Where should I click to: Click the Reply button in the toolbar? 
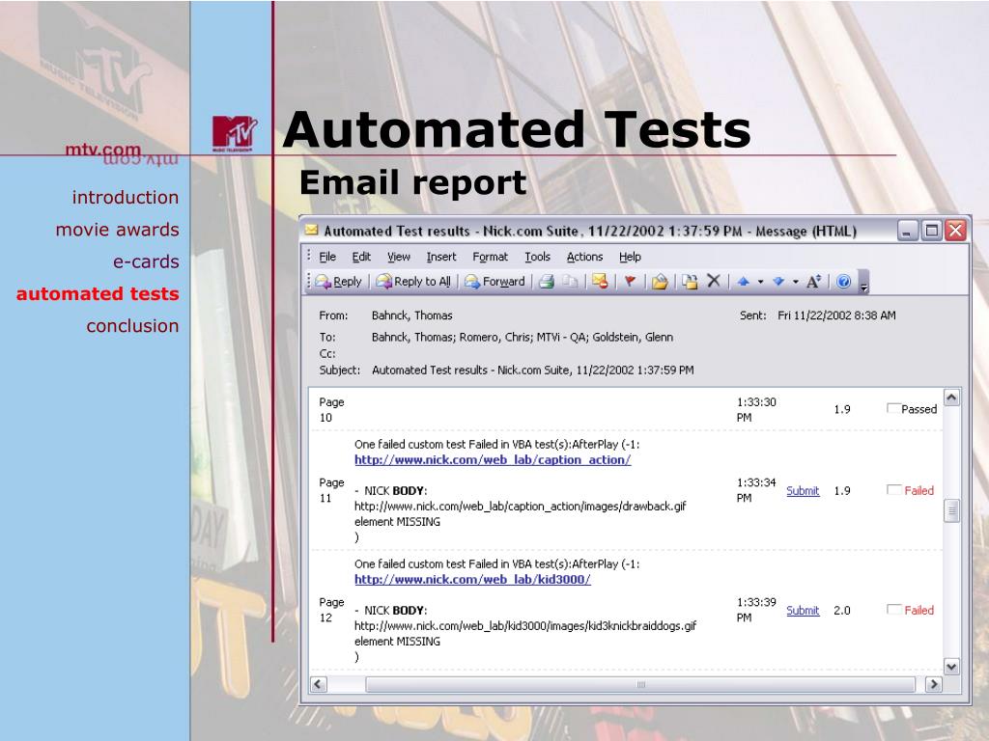tap(338, 282)
